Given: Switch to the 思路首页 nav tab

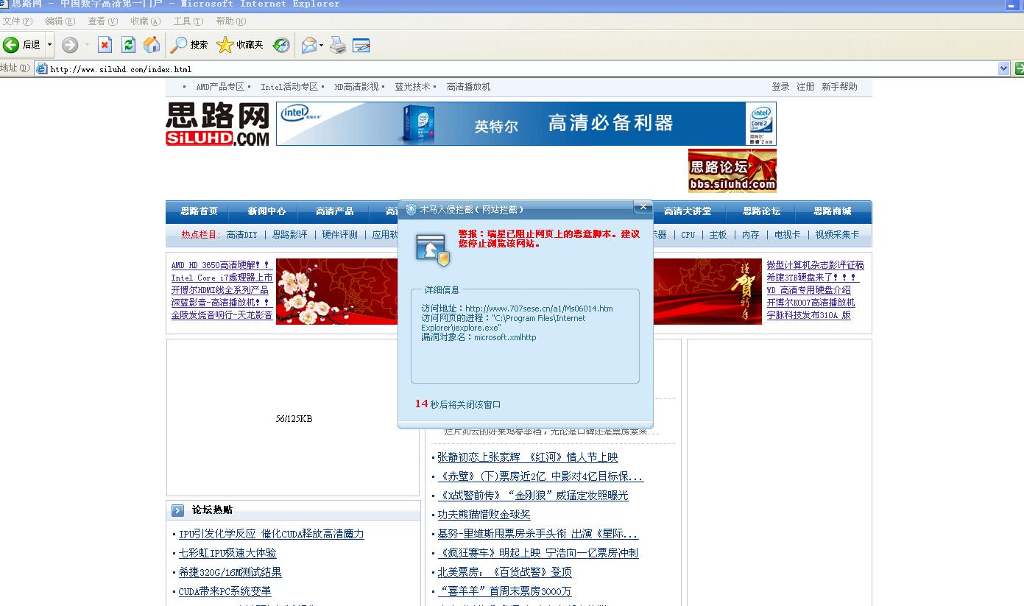Looking at the screenshot, I should 199,211.
